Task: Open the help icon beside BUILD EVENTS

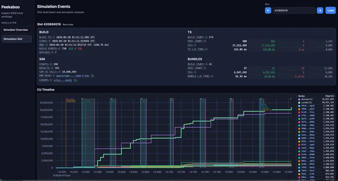Action: [x=60, y=49]
